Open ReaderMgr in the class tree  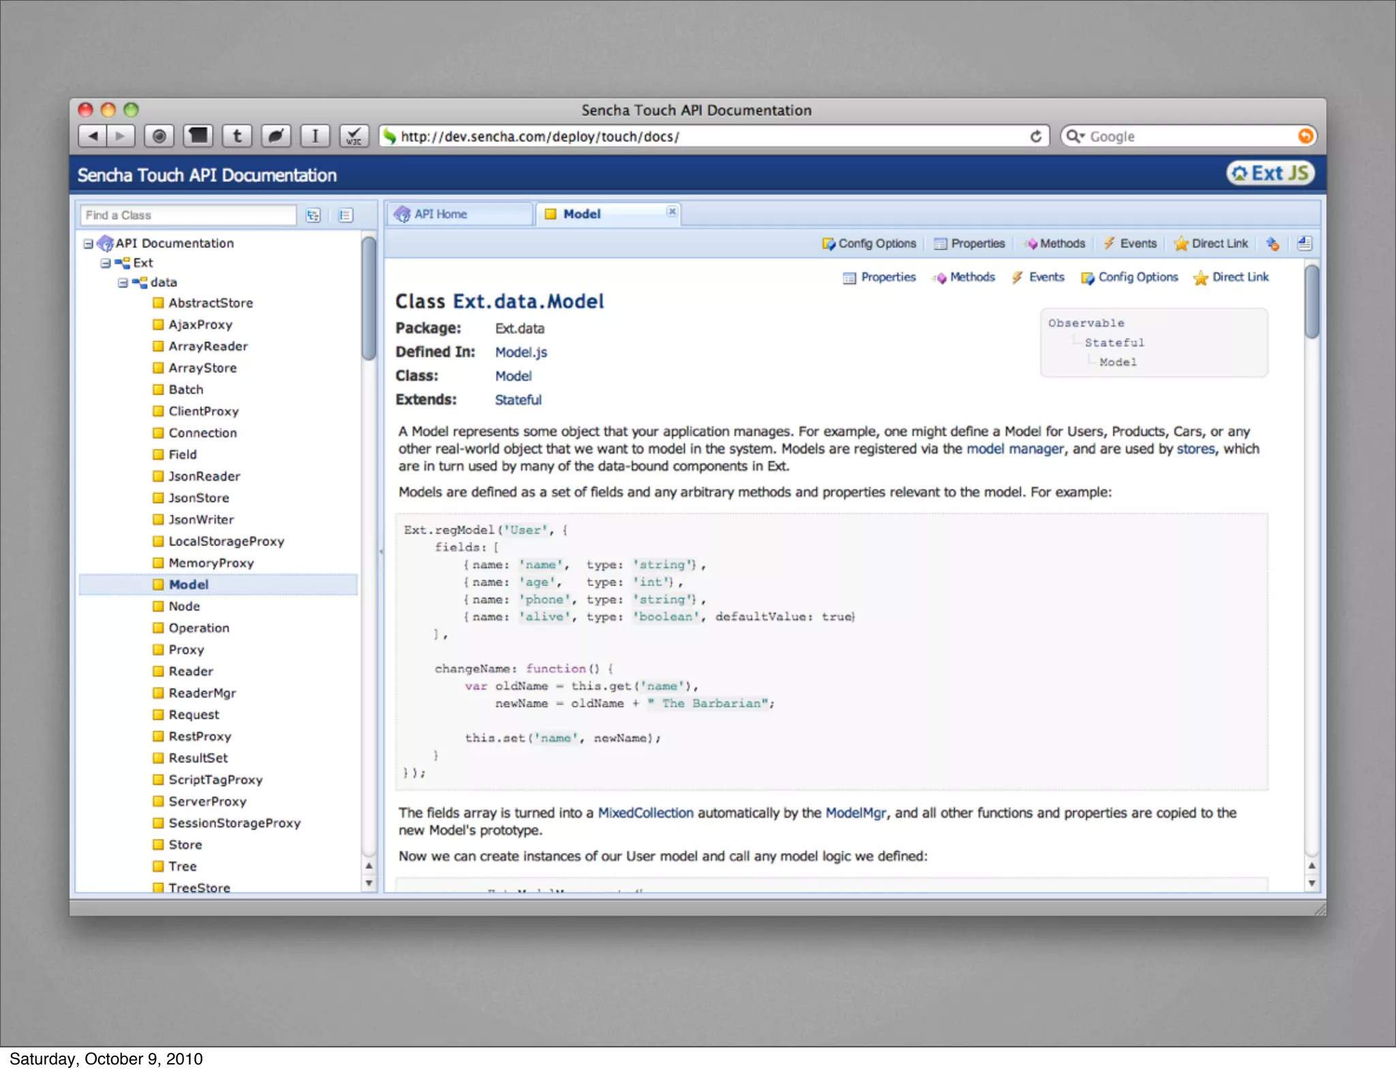(202, 693)
